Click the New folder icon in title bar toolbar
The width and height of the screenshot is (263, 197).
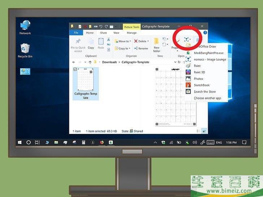click(x=90, y=26)
